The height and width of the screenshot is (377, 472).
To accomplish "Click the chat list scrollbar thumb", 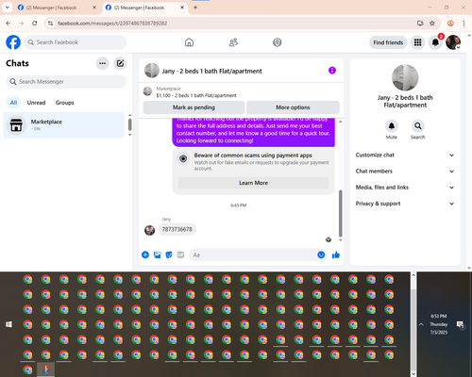I will coord(129,124).
